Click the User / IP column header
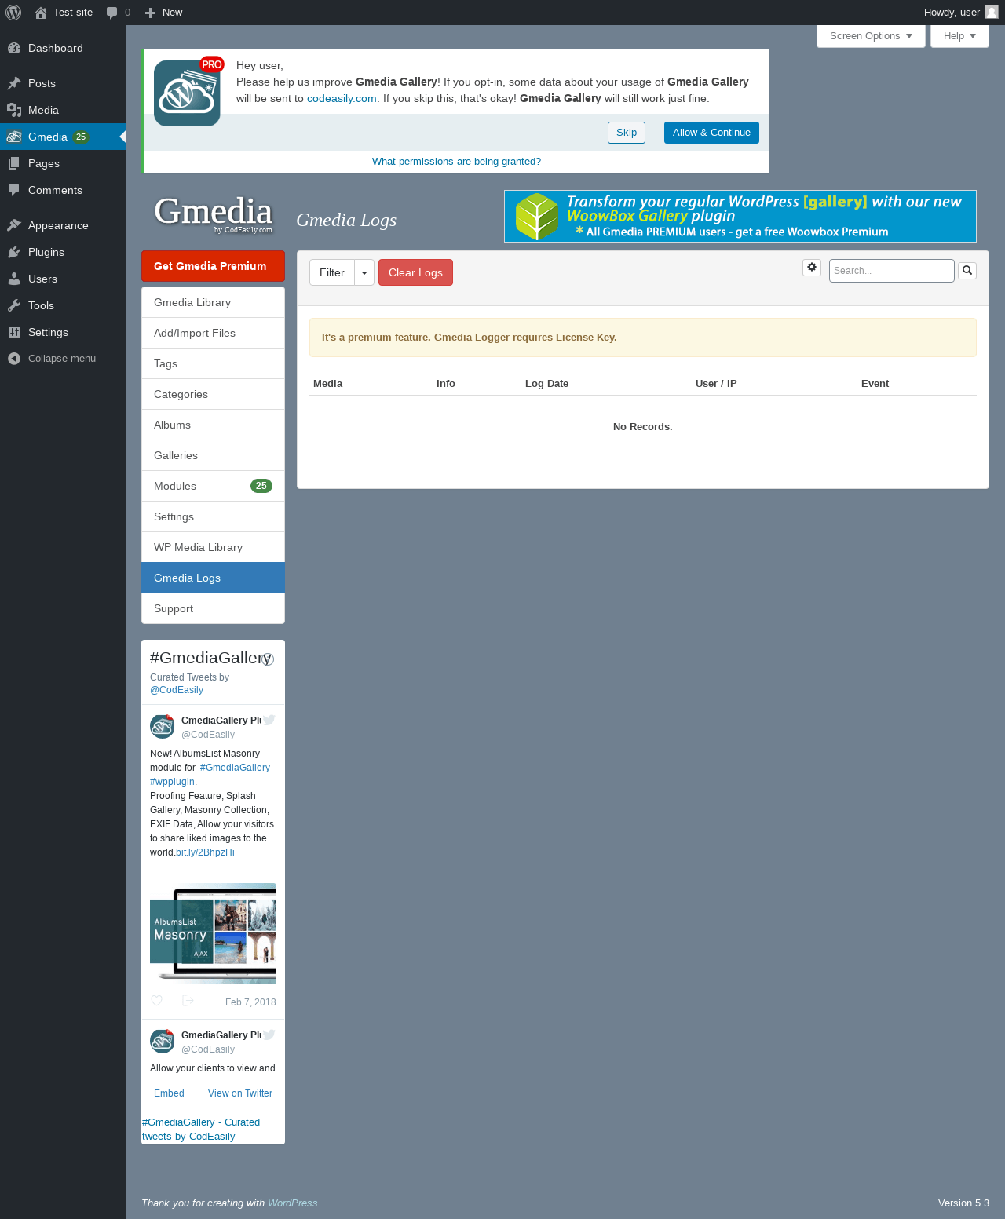1005x1219 pixels. [x=716, y=384]
